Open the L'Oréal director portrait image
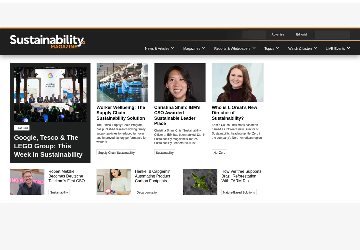The height and width of the screenshot is (250, 360). (x=237, y=82)
